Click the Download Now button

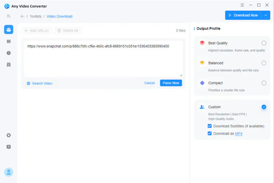click(x=243, y=15)
